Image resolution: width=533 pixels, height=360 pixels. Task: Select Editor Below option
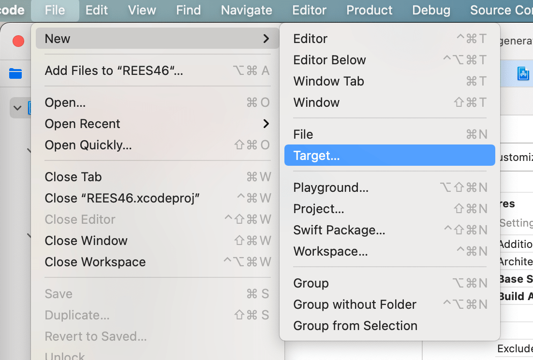[329, 60]
